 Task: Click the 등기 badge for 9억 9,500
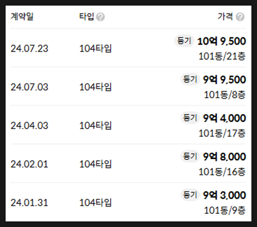(x=190, y=79)
